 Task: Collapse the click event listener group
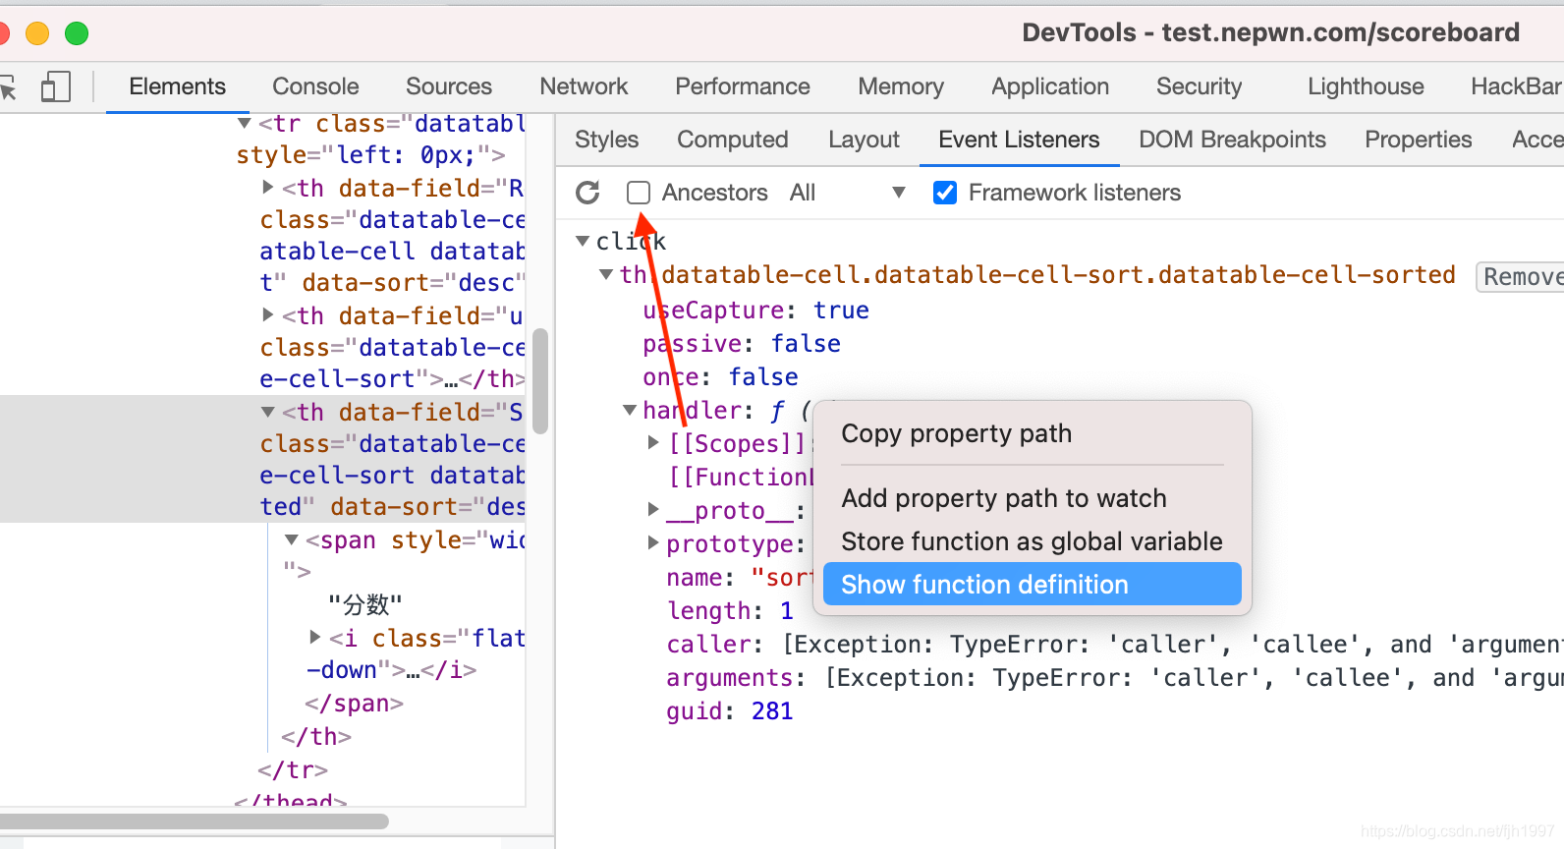583,241
